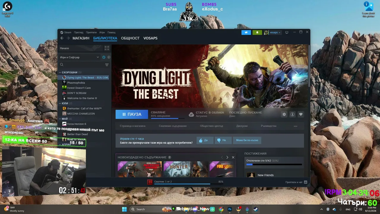Go back with the Steam back arrow
The image size is (380, 214).
(62, 38)
